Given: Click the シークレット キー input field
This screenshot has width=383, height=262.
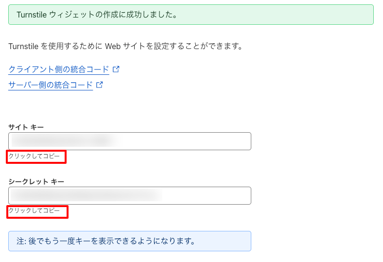Looking at the screenshot, I should click(129, 195).
